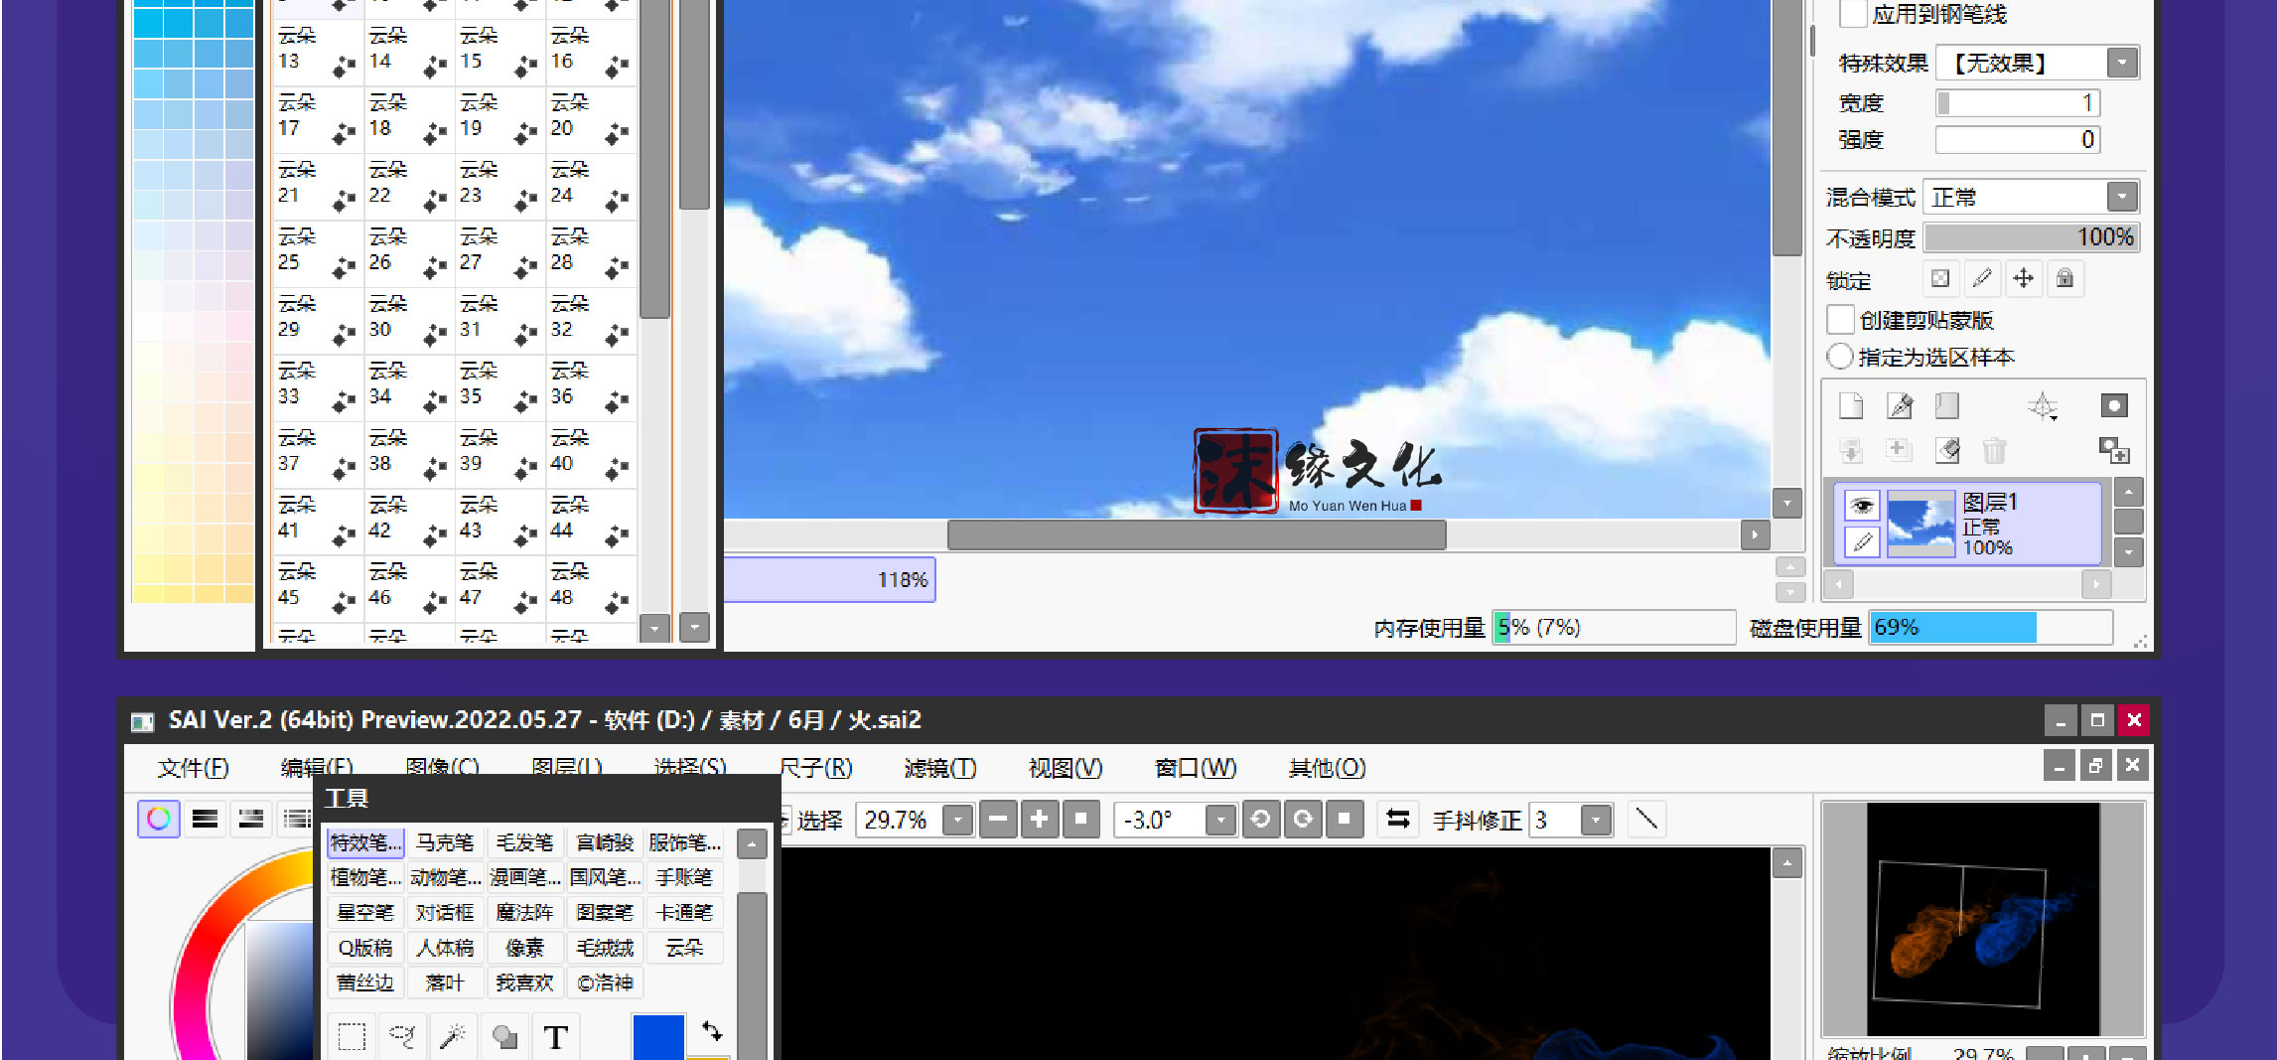Image resolution: width=2277 pixels, height=1060 pixels.
Task: Open the 混合模式 dropdown
Action: pyautogui.click(x=2122, y=197)
